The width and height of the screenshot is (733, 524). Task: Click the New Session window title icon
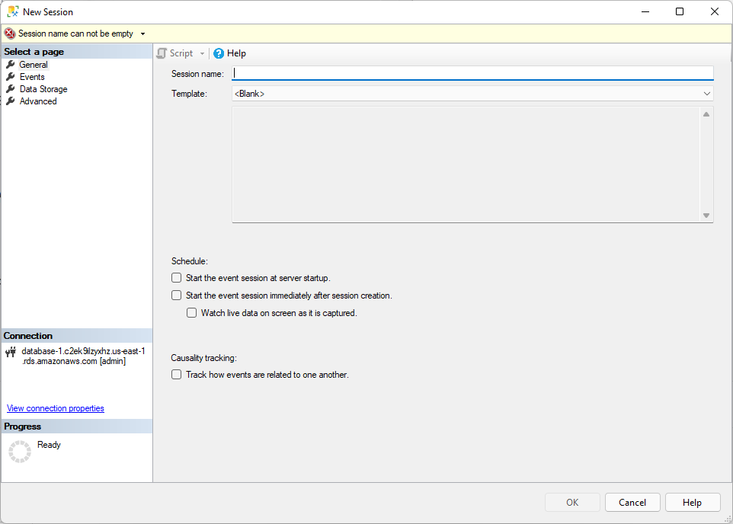[13, 11]
